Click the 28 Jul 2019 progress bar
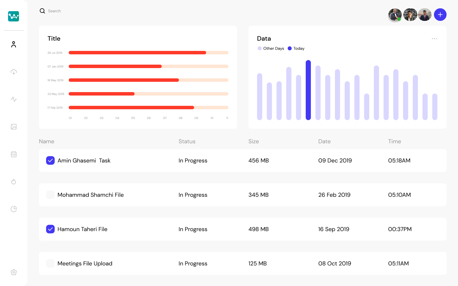Image resolution: width=458 pixels, height=286 pixels. (x=137, y=53)
